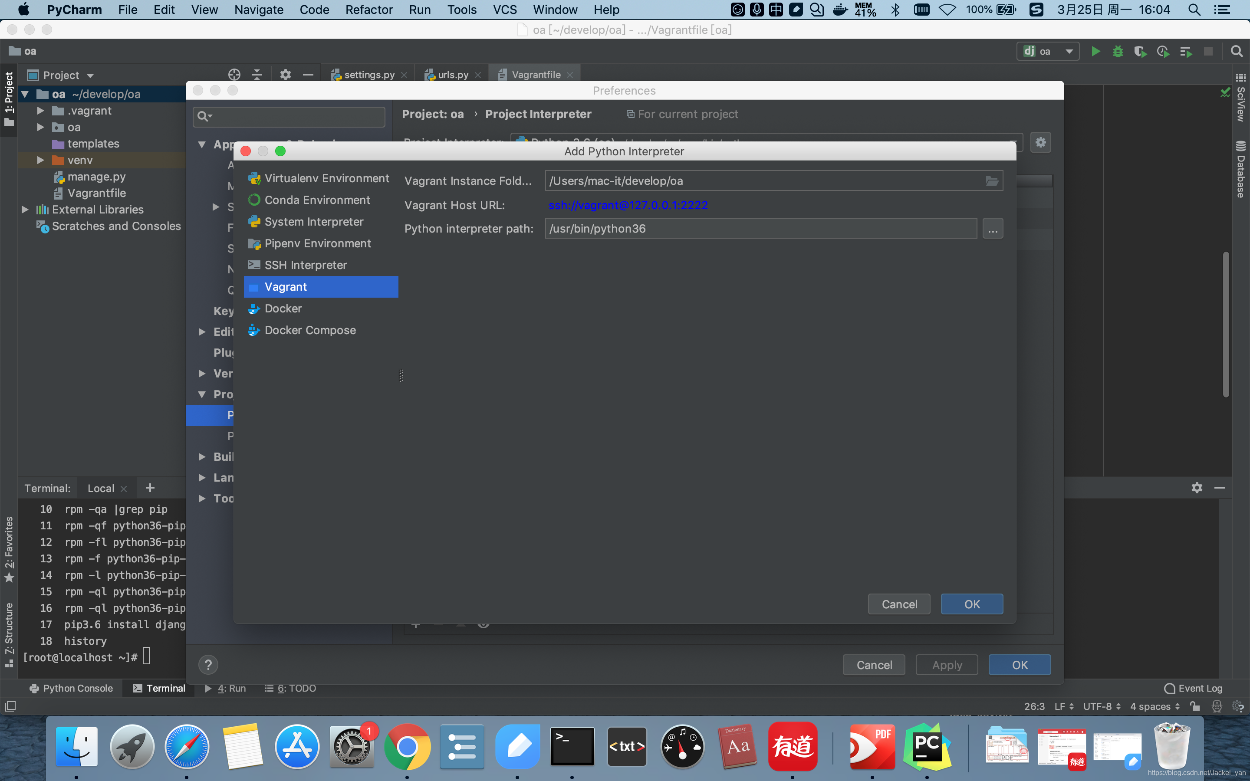The image size is (1250, 781).
Task: Open folder browser for Vagrant Instance Folder
Action: pos(992,181)
